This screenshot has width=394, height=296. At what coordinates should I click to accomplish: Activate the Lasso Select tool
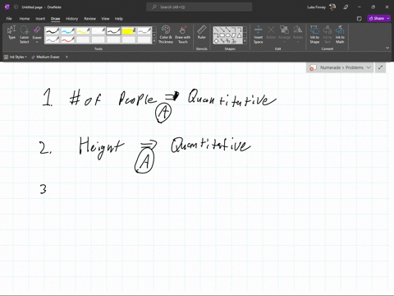tap(25, 35)
